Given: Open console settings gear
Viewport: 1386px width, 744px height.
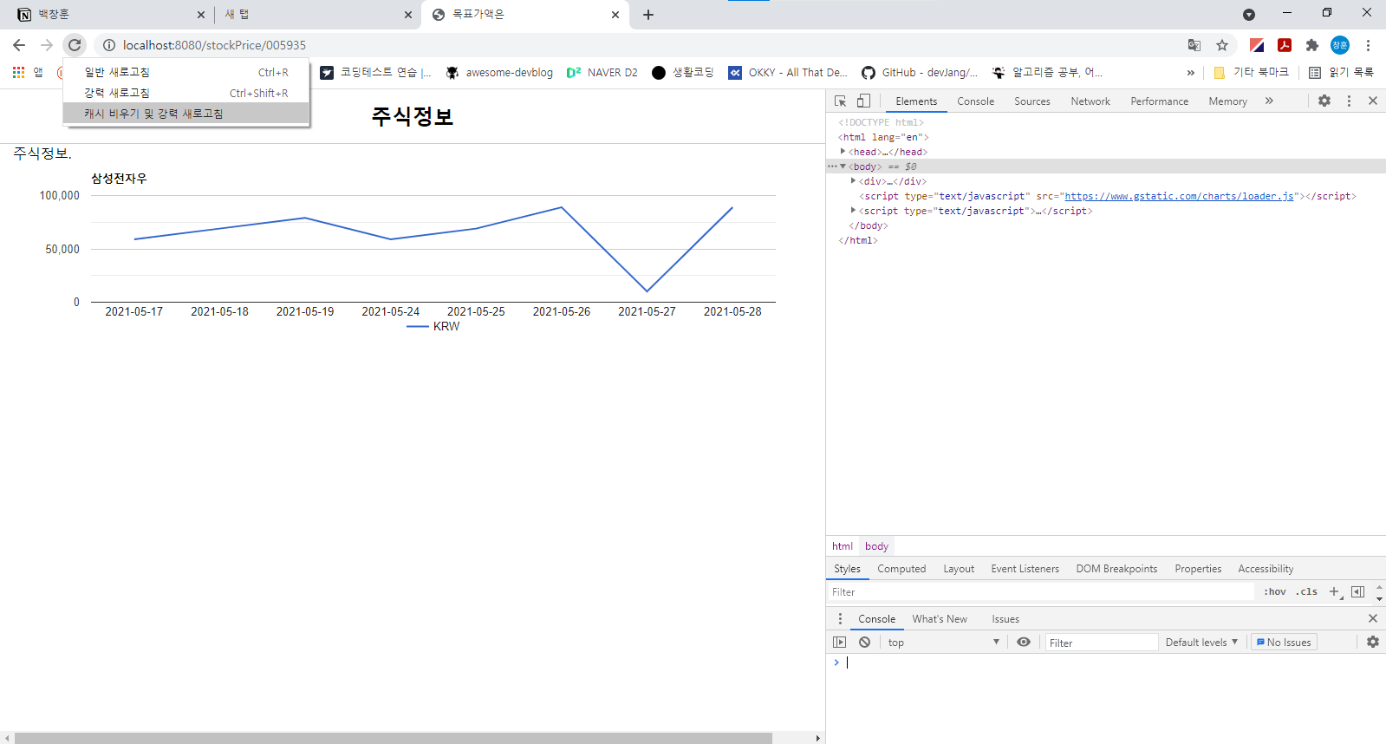Looking at the screenshot, I should point(1373,643).
